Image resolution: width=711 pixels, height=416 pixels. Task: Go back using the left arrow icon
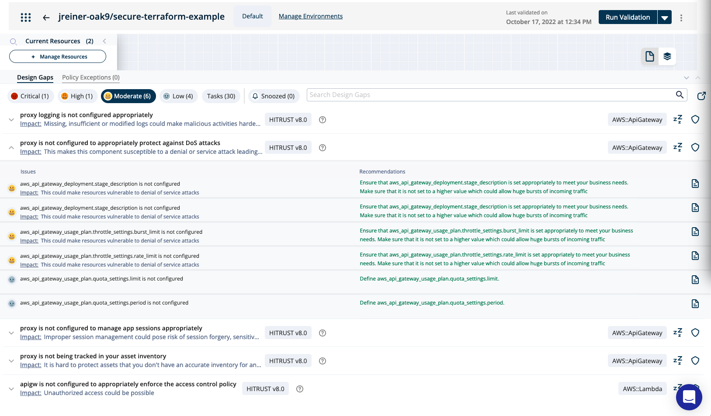pos(46,17)
